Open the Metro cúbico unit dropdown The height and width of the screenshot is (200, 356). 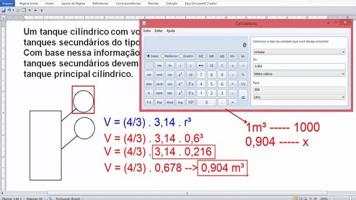[299, 74]
